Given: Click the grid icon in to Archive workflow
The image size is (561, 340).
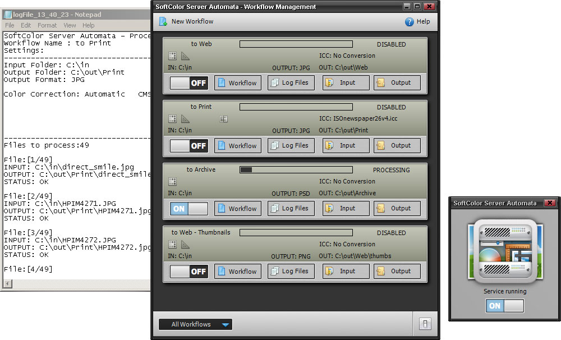Looking at the screenshot, I should pos(173,182).
